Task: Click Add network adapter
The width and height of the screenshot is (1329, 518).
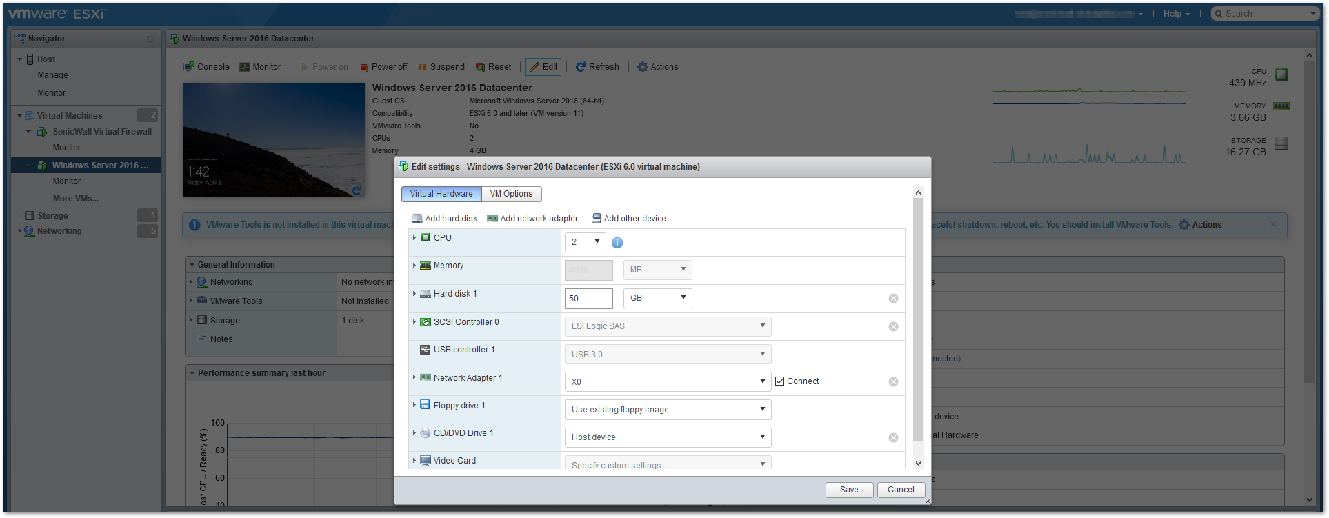Action: point(532,219)
